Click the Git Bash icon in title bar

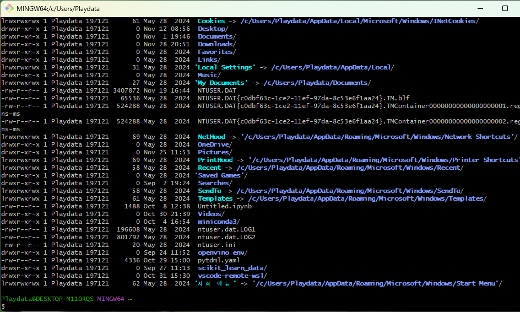click(9, 8)
